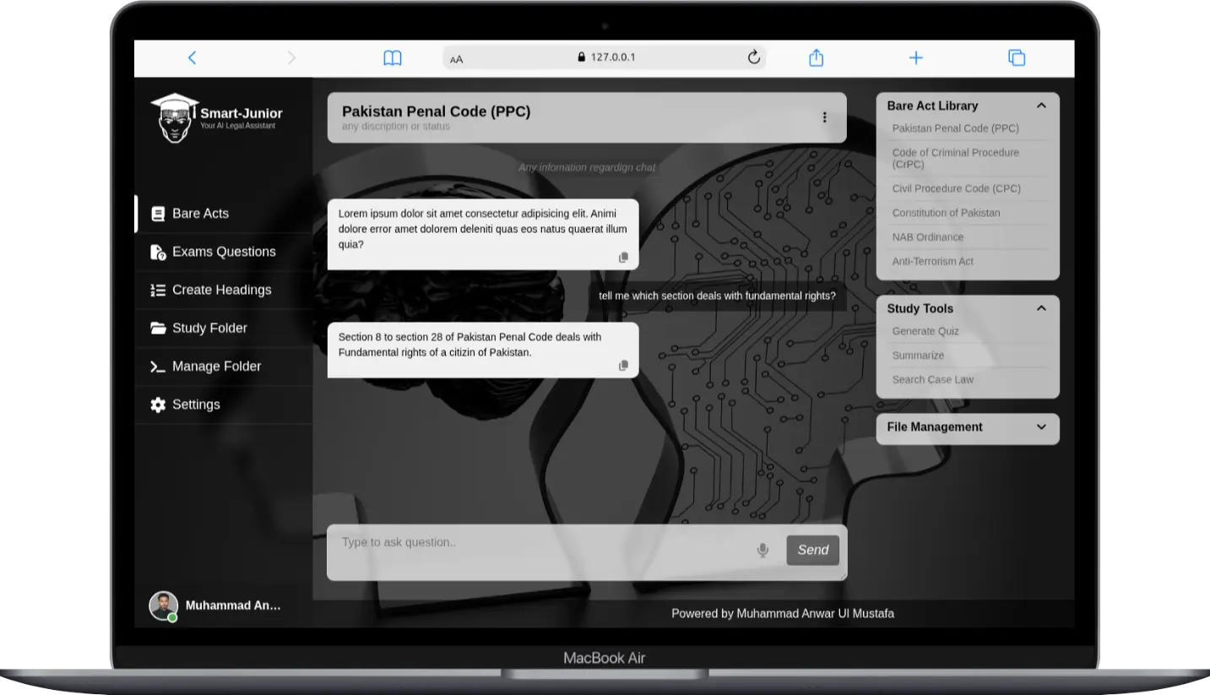Expand the File Management panel

point(1041,427)
